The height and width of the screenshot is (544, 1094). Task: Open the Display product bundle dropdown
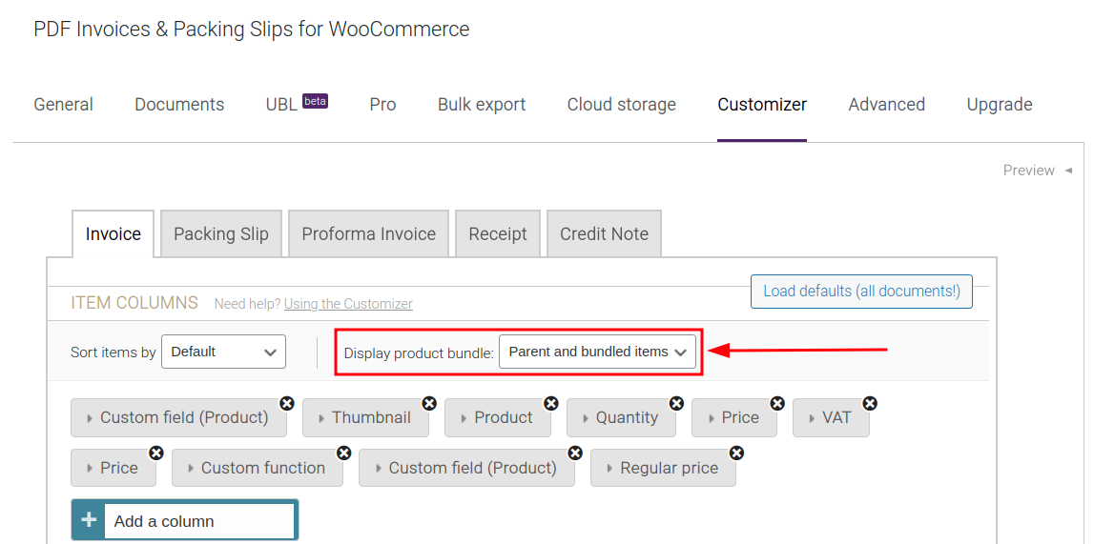(x=597, y=352)
